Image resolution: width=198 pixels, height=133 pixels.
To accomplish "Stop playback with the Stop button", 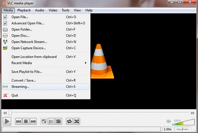I will pos(26,121).
